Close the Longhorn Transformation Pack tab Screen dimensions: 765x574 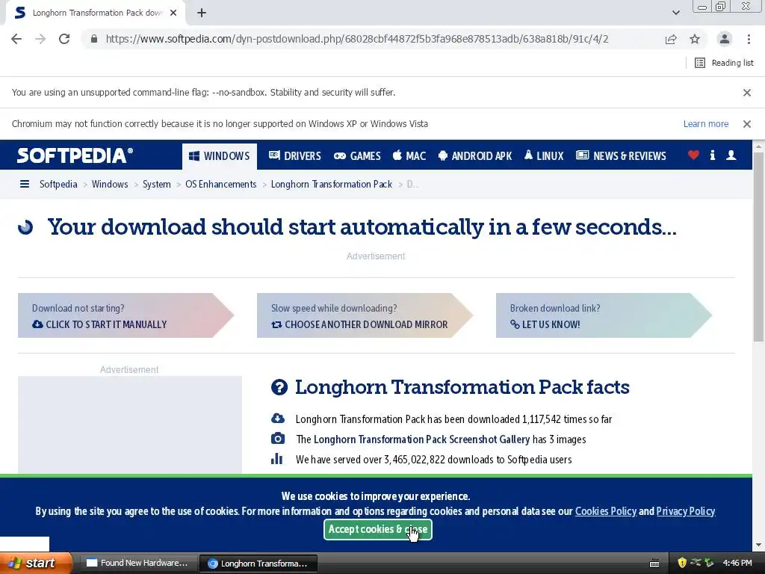(173, 13)
